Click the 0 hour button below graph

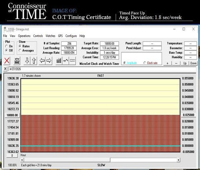tap(12, 155)
